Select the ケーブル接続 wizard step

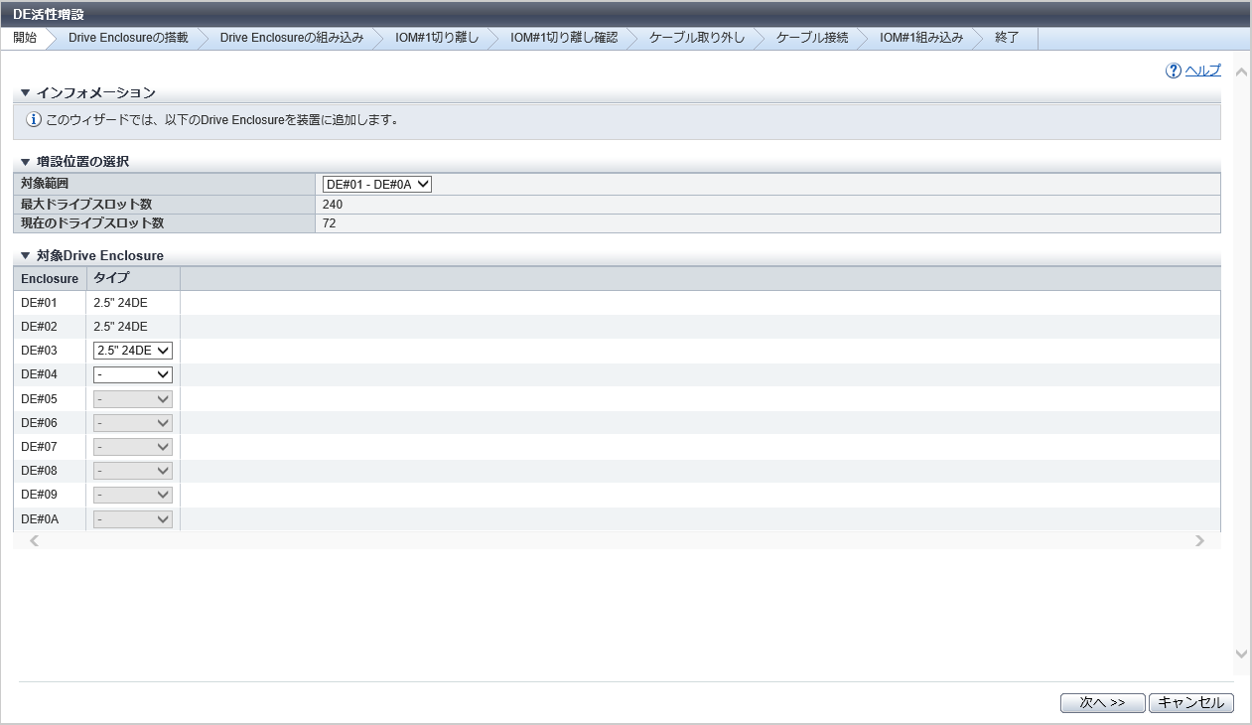(x=811, y=38)
